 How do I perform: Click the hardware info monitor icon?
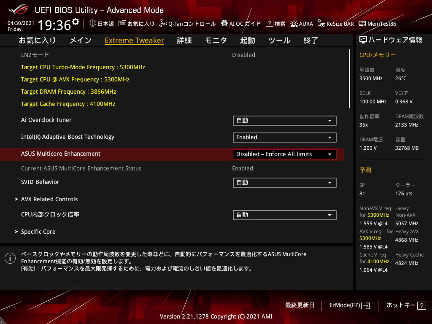point(363,40)
